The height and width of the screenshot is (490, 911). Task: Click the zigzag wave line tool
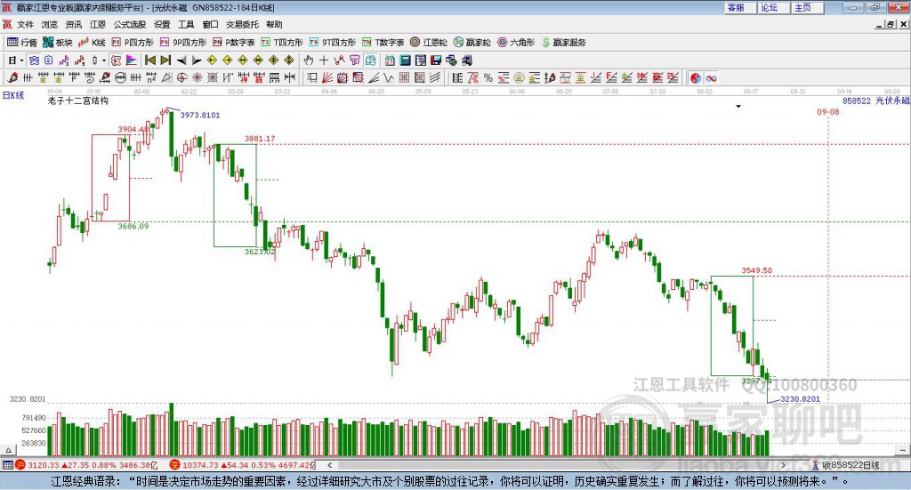tap(388, 77)
